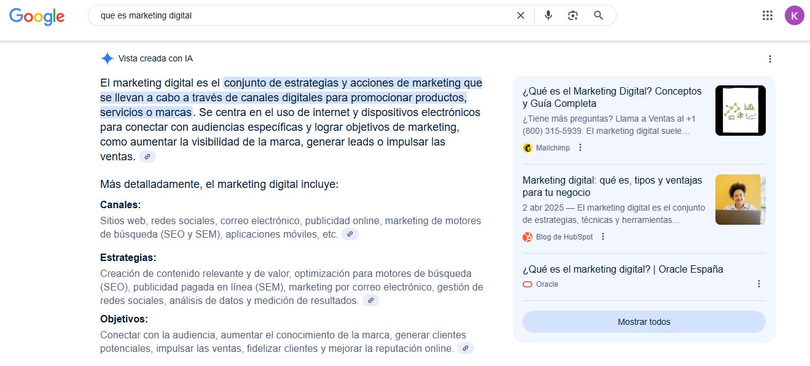Click the HubSpot article thumbnail photo
The image size is (810, 366).
(x=741, y=200)
